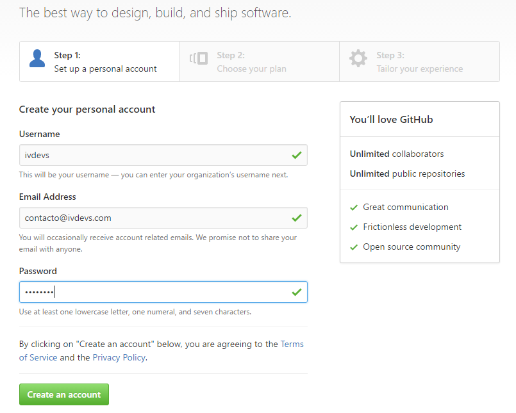Viewport: 516px width, 413px height.
Task: Click the You'll love GitHub heading
Action: click(x=391, y=119)
